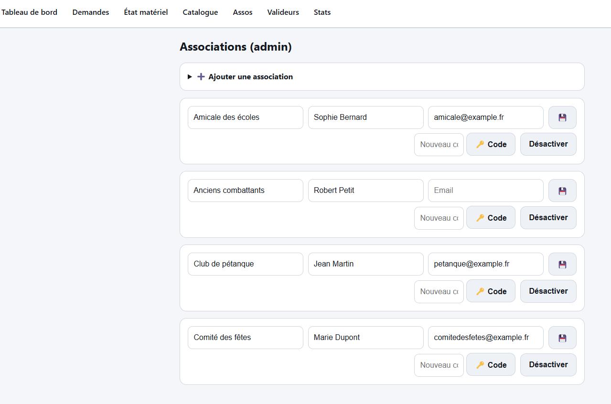
Task: Generate Code for Club de pétanque
Action: click(x=491, y=291)
